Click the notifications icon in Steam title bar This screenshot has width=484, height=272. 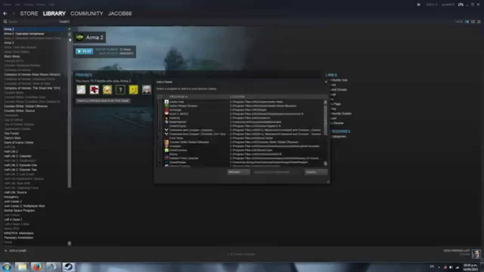[x=419, y=5]
